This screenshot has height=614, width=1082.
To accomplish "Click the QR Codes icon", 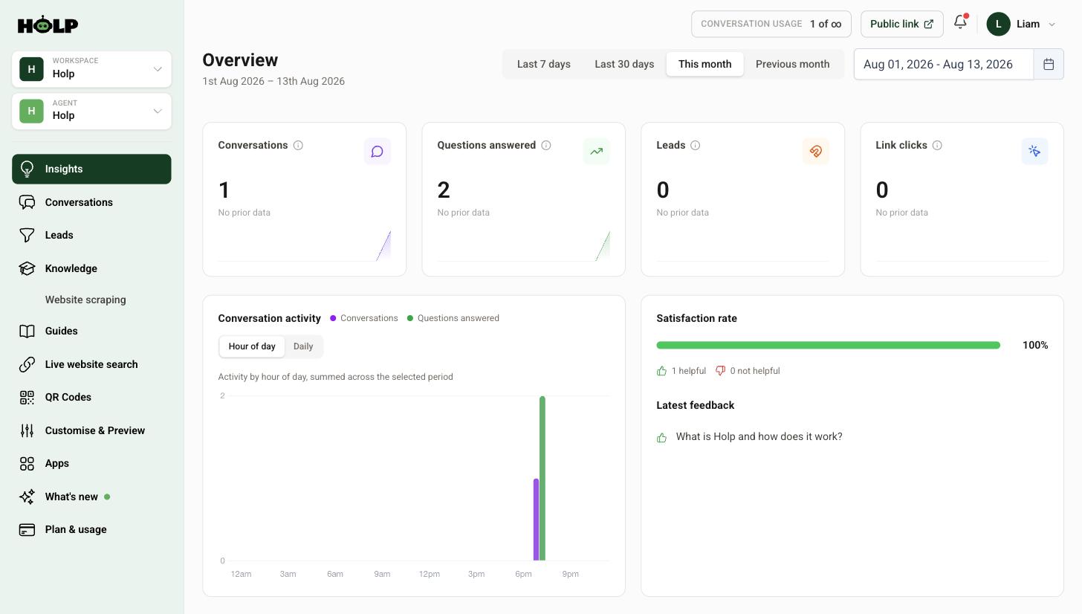I will coord(27,397).
